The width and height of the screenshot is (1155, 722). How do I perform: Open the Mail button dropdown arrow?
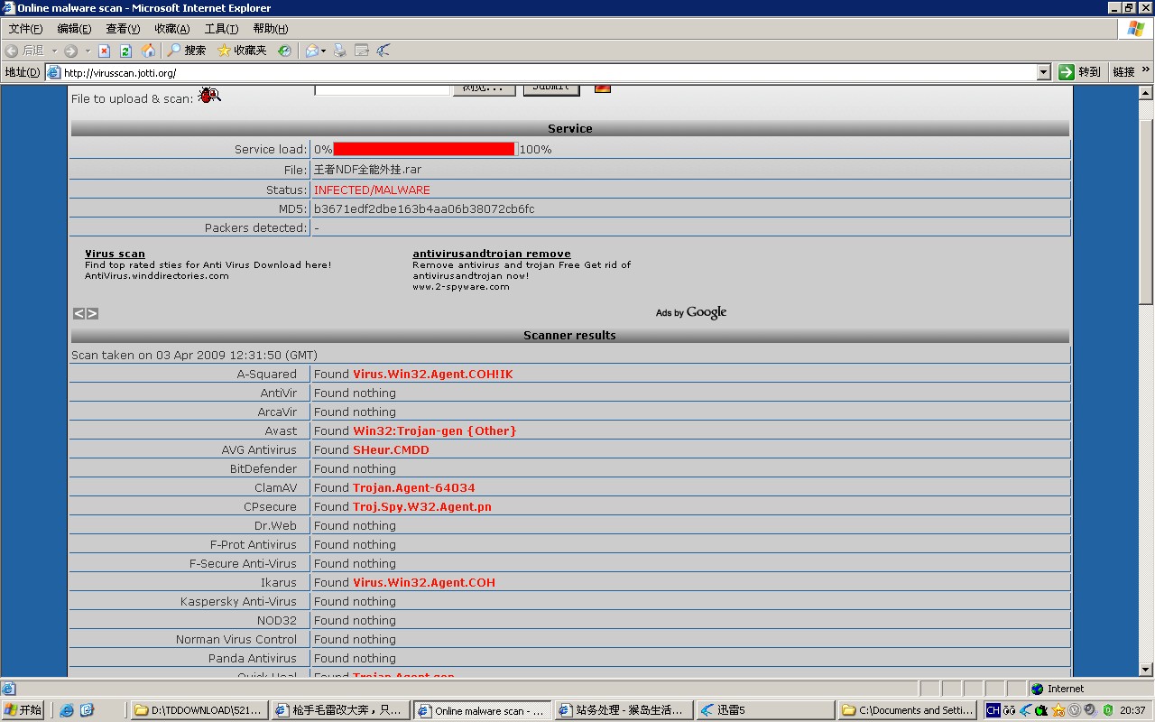323,51
